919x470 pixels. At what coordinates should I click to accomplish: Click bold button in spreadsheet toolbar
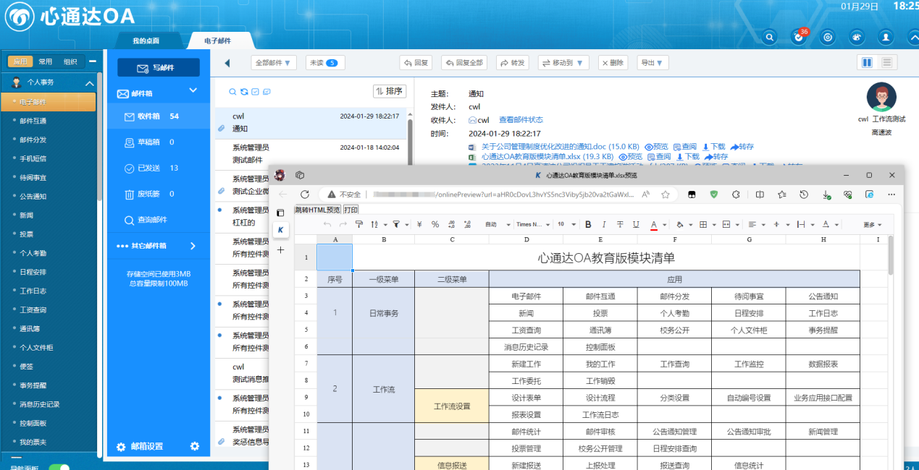point(588,224)
